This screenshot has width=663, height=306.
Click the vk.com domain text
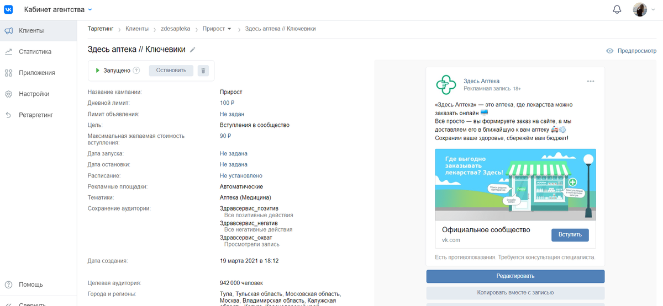[451, 240]
